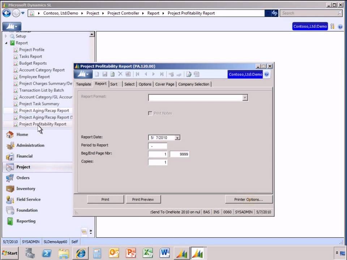Click the navigation tree scroll-up arrow
Viewport: 347px width, 260px height.
coord(92,34)
